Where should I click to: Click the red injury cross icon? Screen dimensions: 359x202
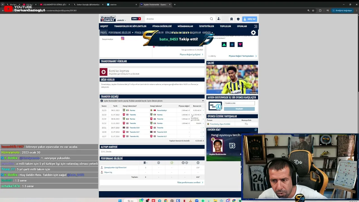103,72
